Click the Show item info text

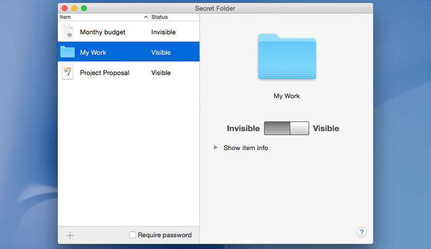point(246,148)
